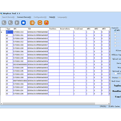Select EPC cell C17030011304
This screenshot has width=121, height=121.
[x=20, y=84]
